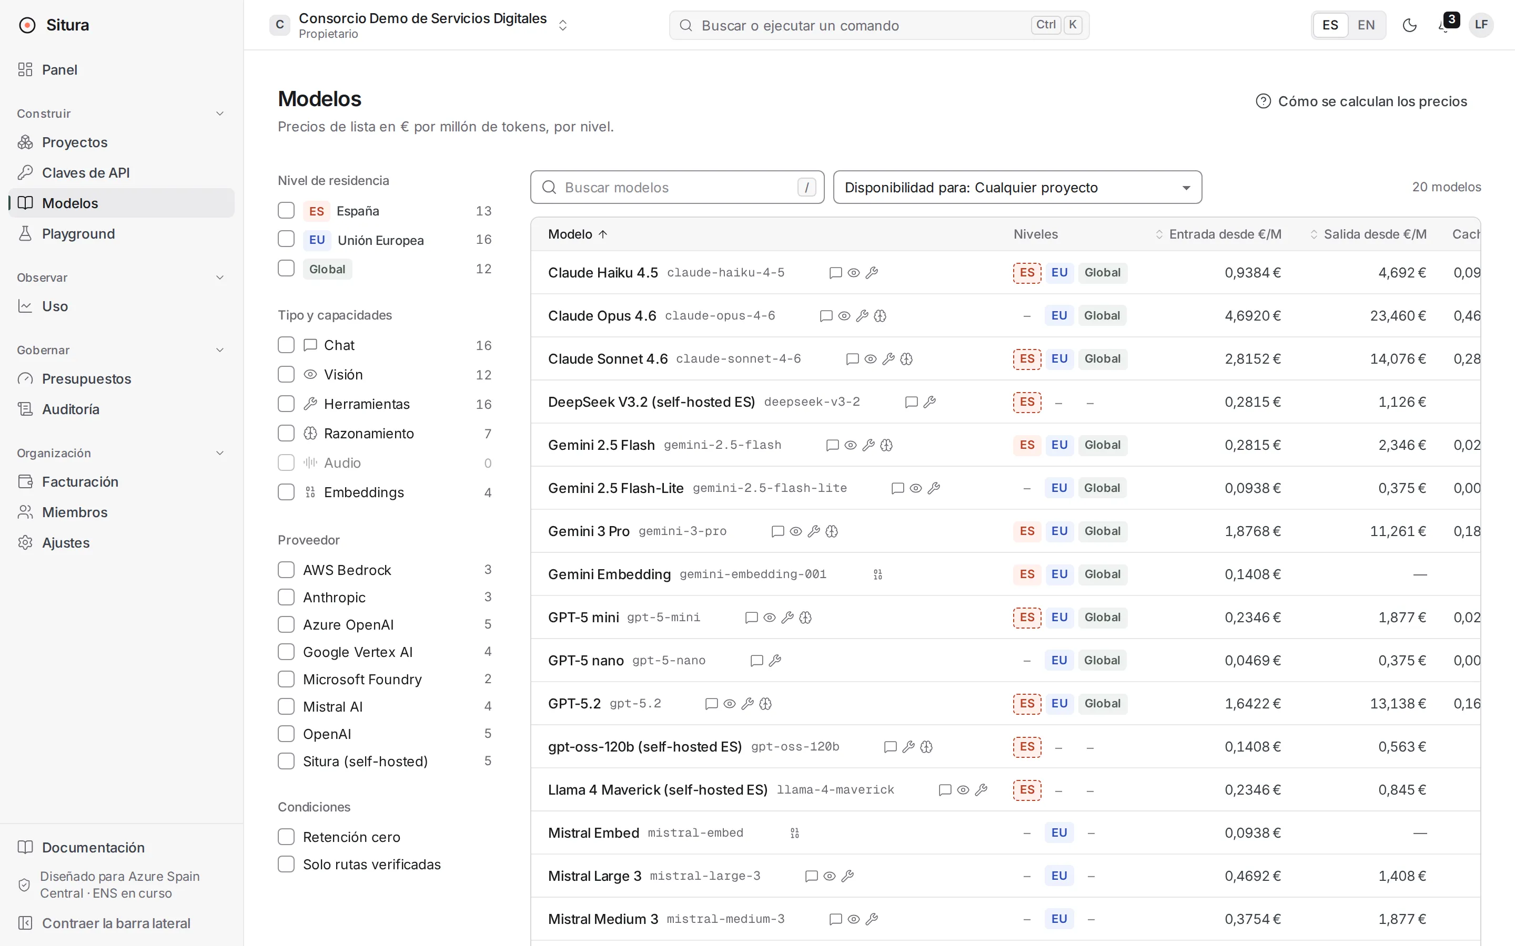
Task: Click the wrench icon for DeepSeek V3.2
Action: click(930, 402)
